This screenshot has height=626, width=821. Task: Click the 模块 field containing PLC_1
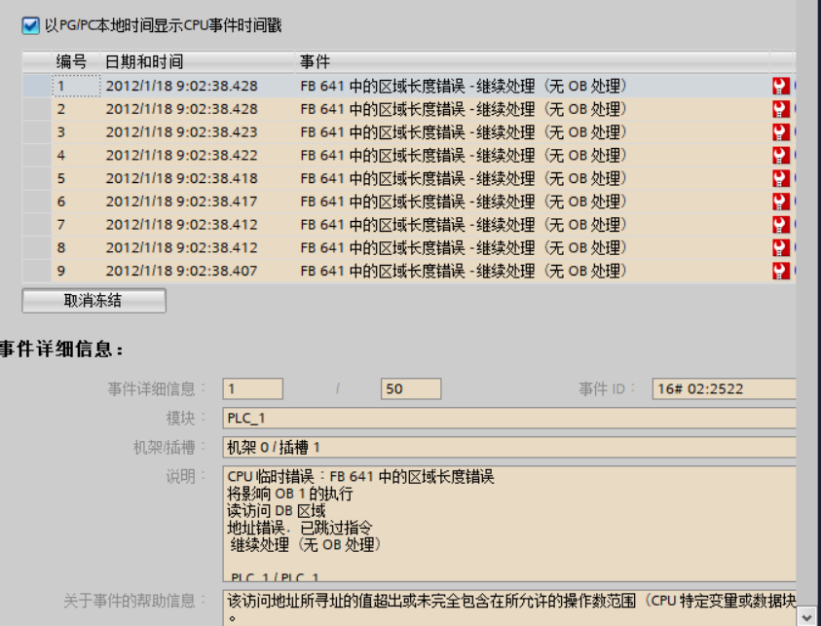click(x=508, y=419)
